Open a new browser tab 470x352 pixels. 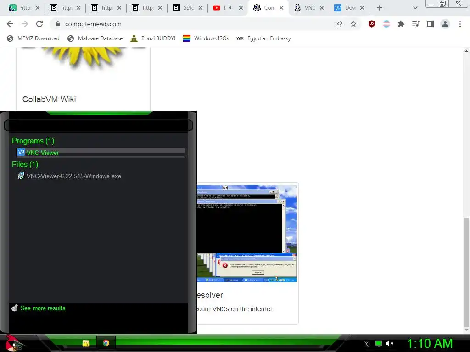coord(380,8)
